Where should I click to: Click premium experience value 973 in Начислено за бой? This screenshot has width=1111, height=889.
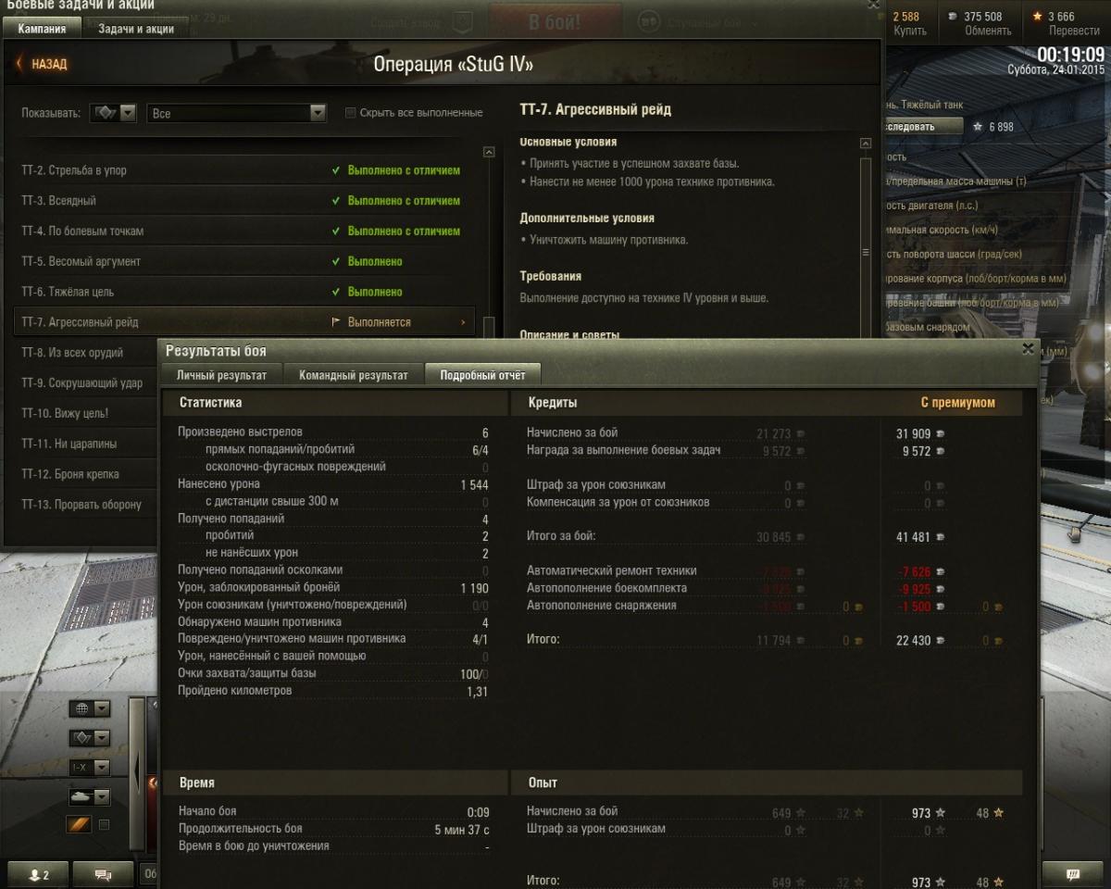click(920, 814)
